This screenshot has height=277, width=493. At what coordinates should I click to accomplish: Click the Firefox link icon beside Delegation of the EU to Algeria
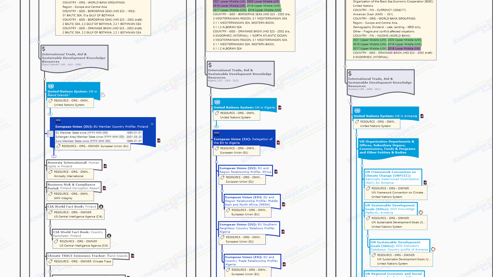tap(278, 143)
